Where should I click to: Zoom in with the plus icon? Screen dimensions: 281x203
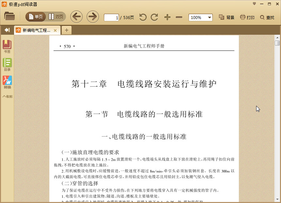167,17
